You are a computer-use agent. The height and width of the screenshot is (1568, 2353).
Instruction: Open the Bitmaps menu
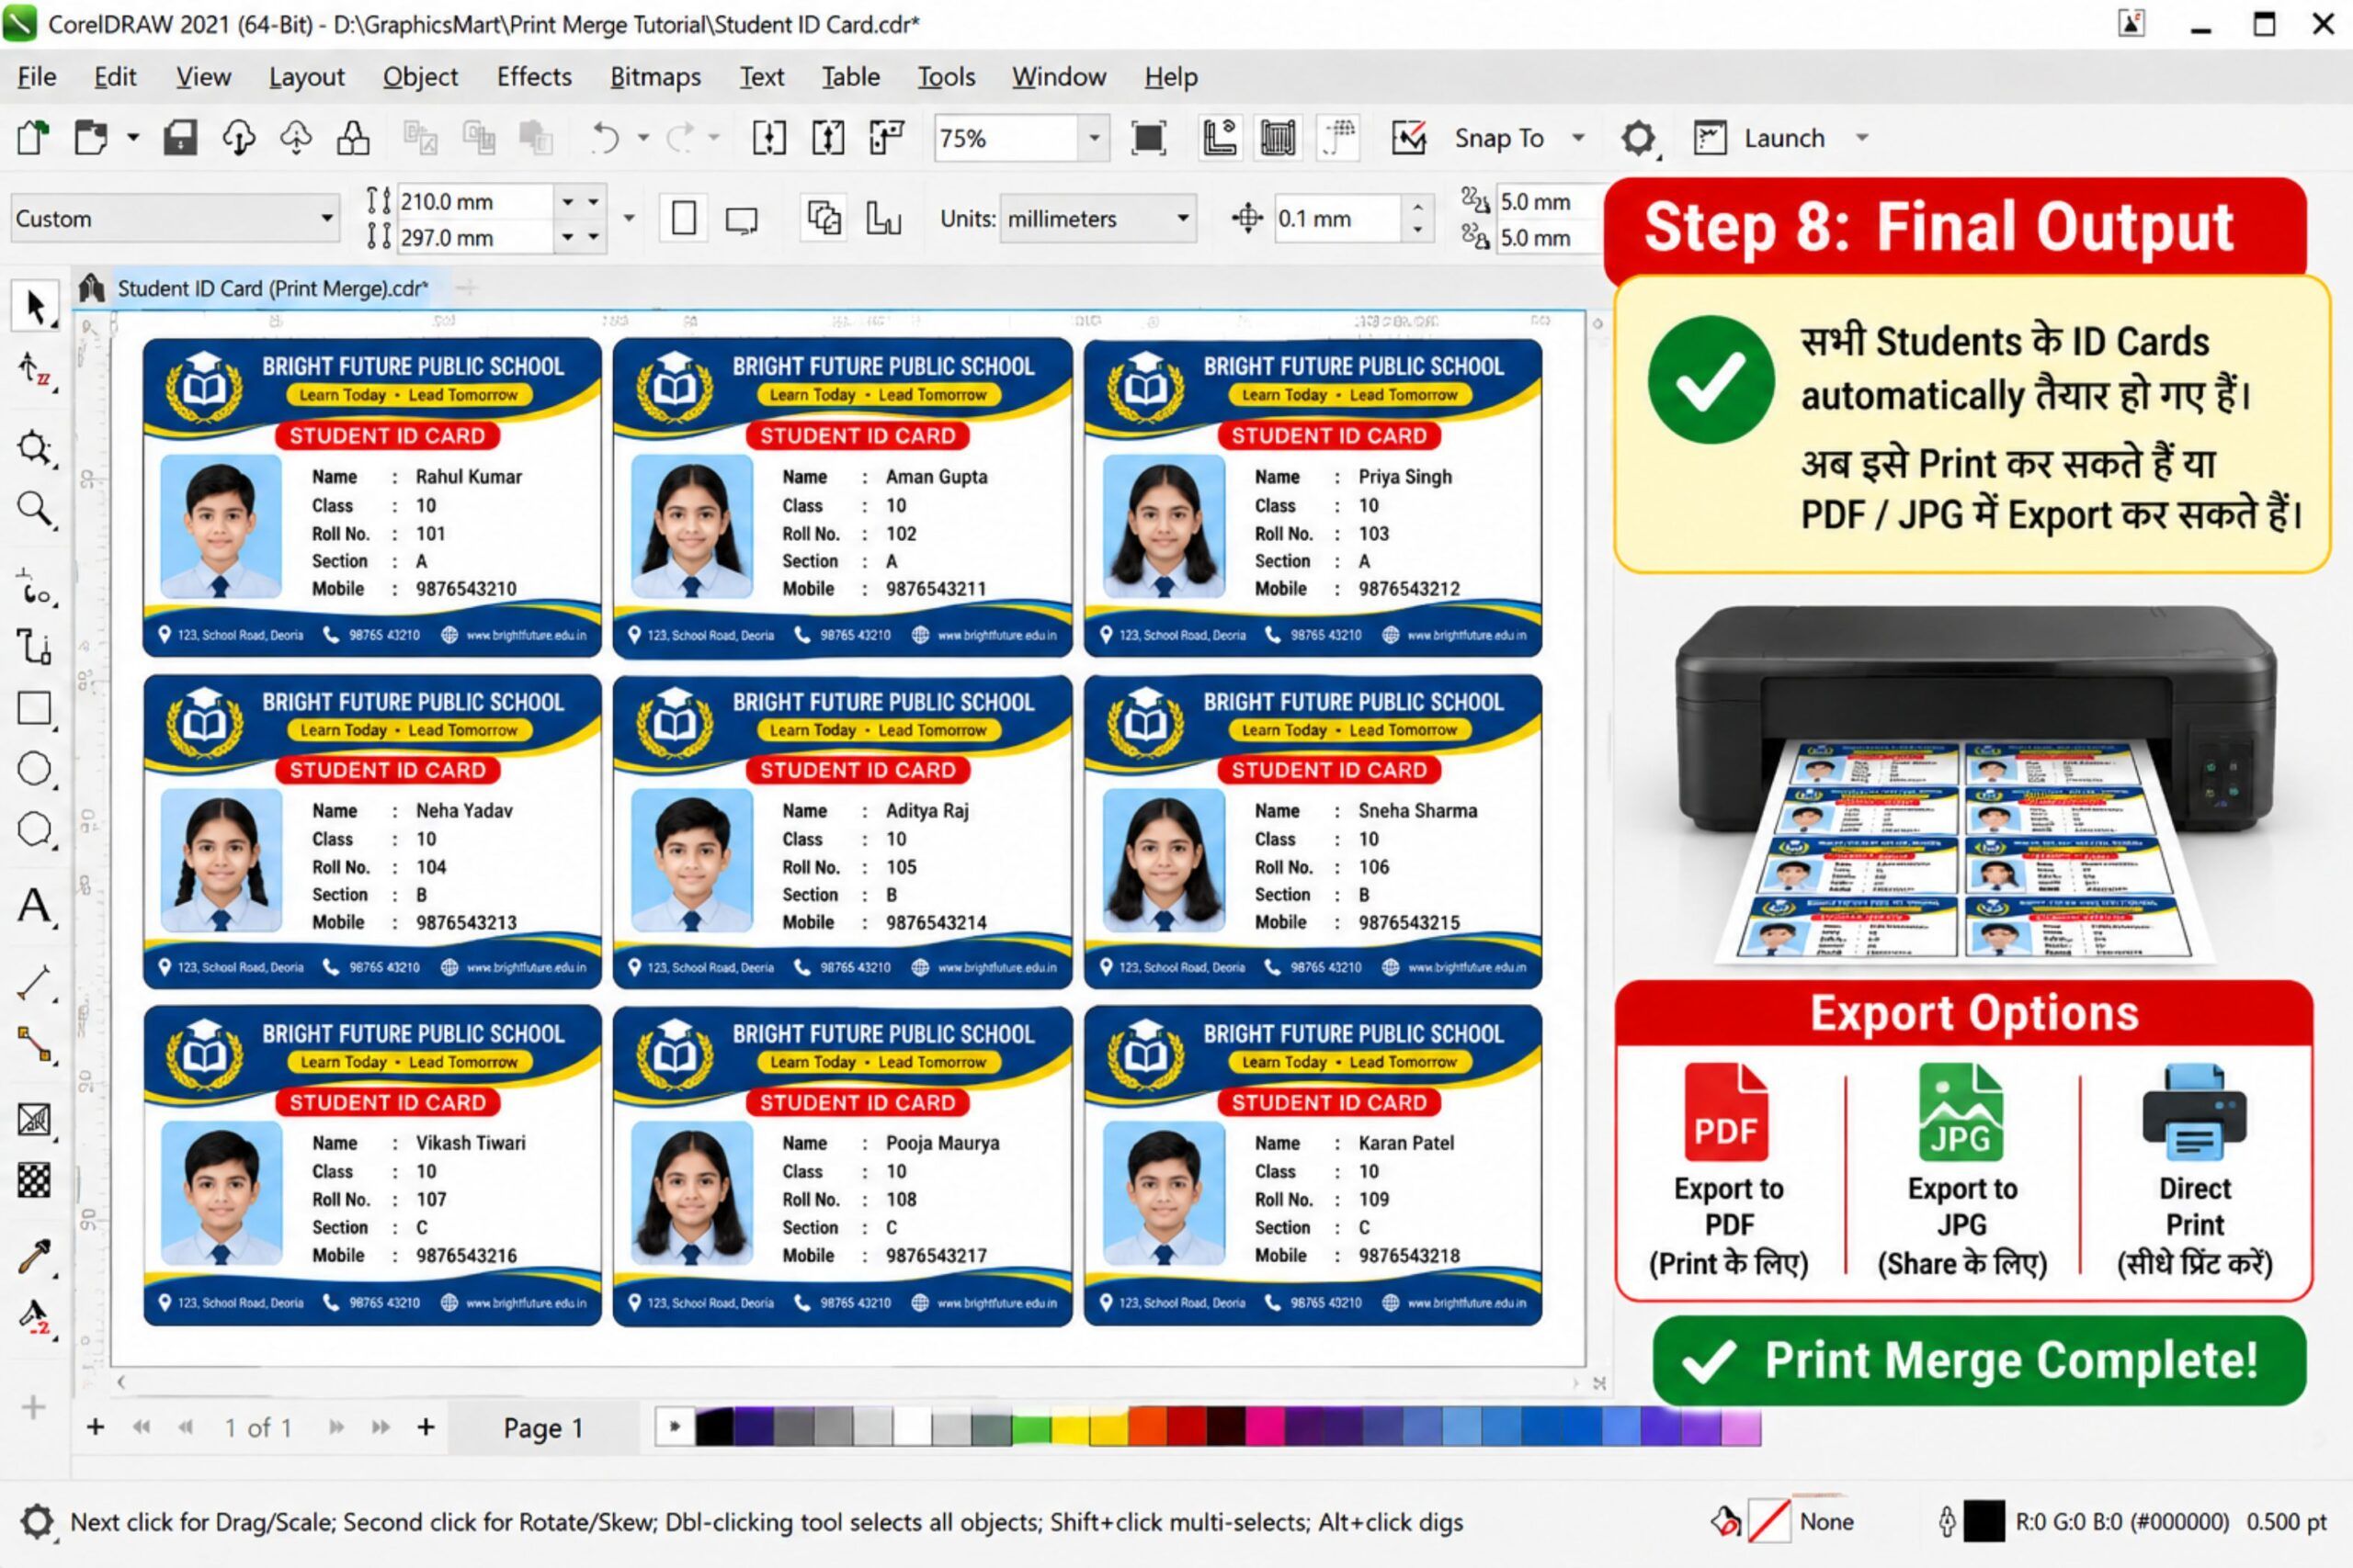(x=655, y=77)
